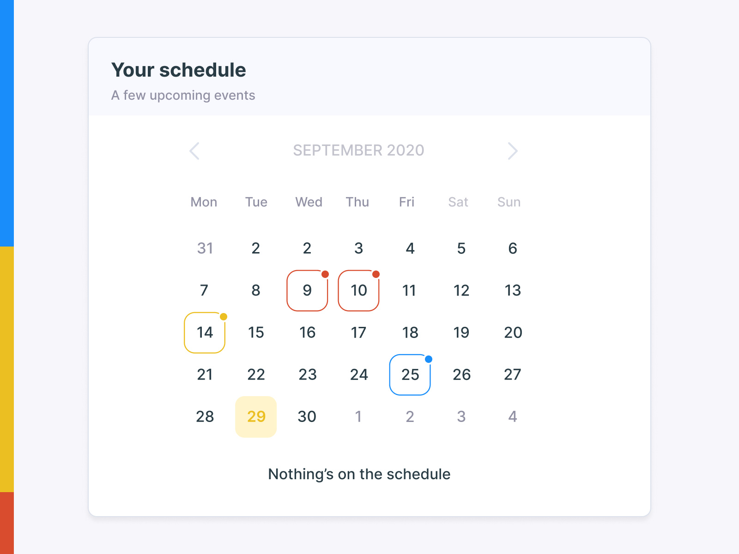Screen dimensions: 739x554
Task: Select the highlighted date 29
Action: (255, 416)
